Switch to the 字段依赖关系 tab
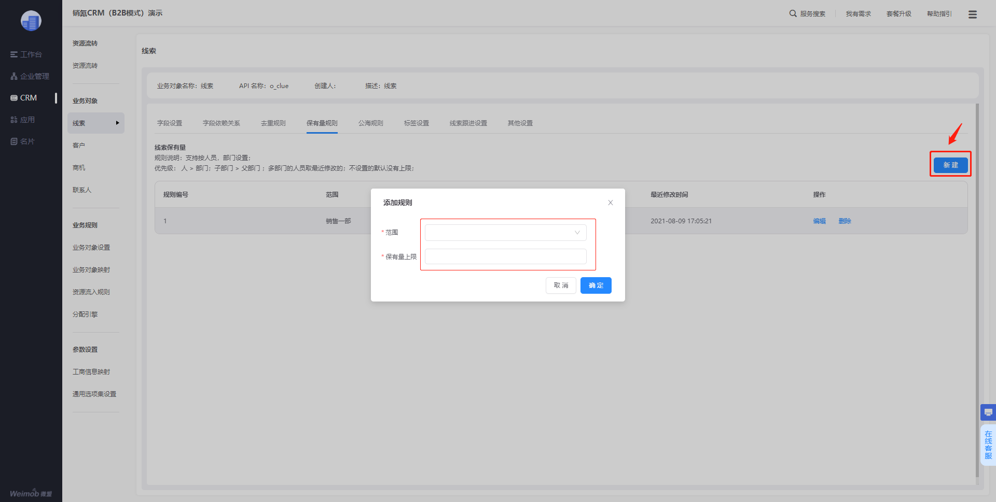The image size is (996, 502). 222,123
